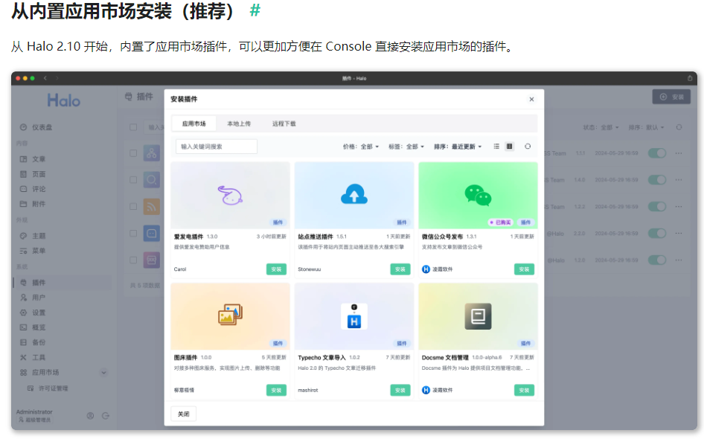Install the 图床插件 plugin

pyautogui.click(x=276, y=390)
